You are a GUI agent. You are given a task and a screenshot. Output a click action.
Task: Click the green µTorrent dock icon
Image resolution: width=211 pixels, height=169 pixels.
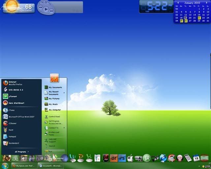pos(147,158)
